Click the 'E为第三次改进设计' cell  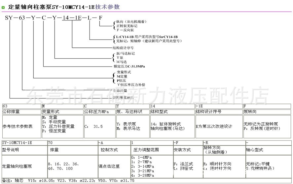pos(219,127)
